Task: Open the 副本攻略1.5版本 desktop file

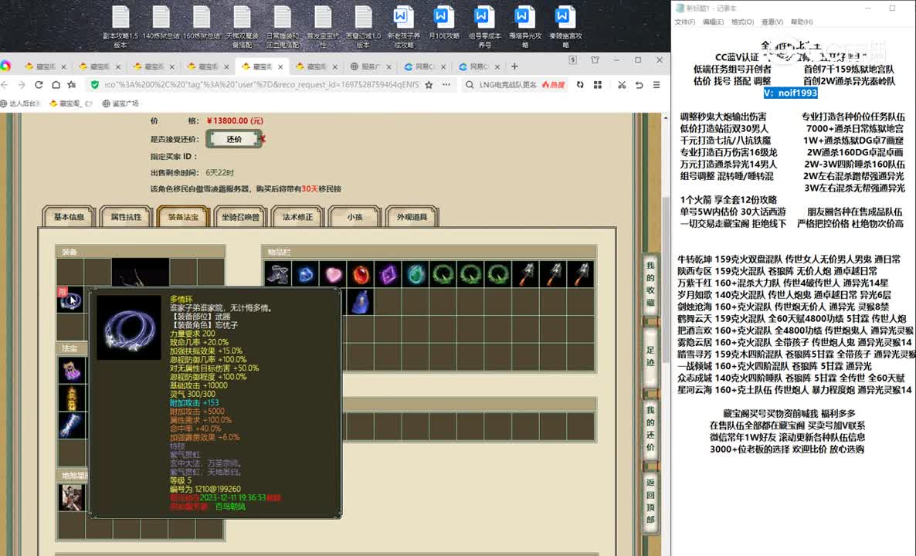Action: pos(120,25)
